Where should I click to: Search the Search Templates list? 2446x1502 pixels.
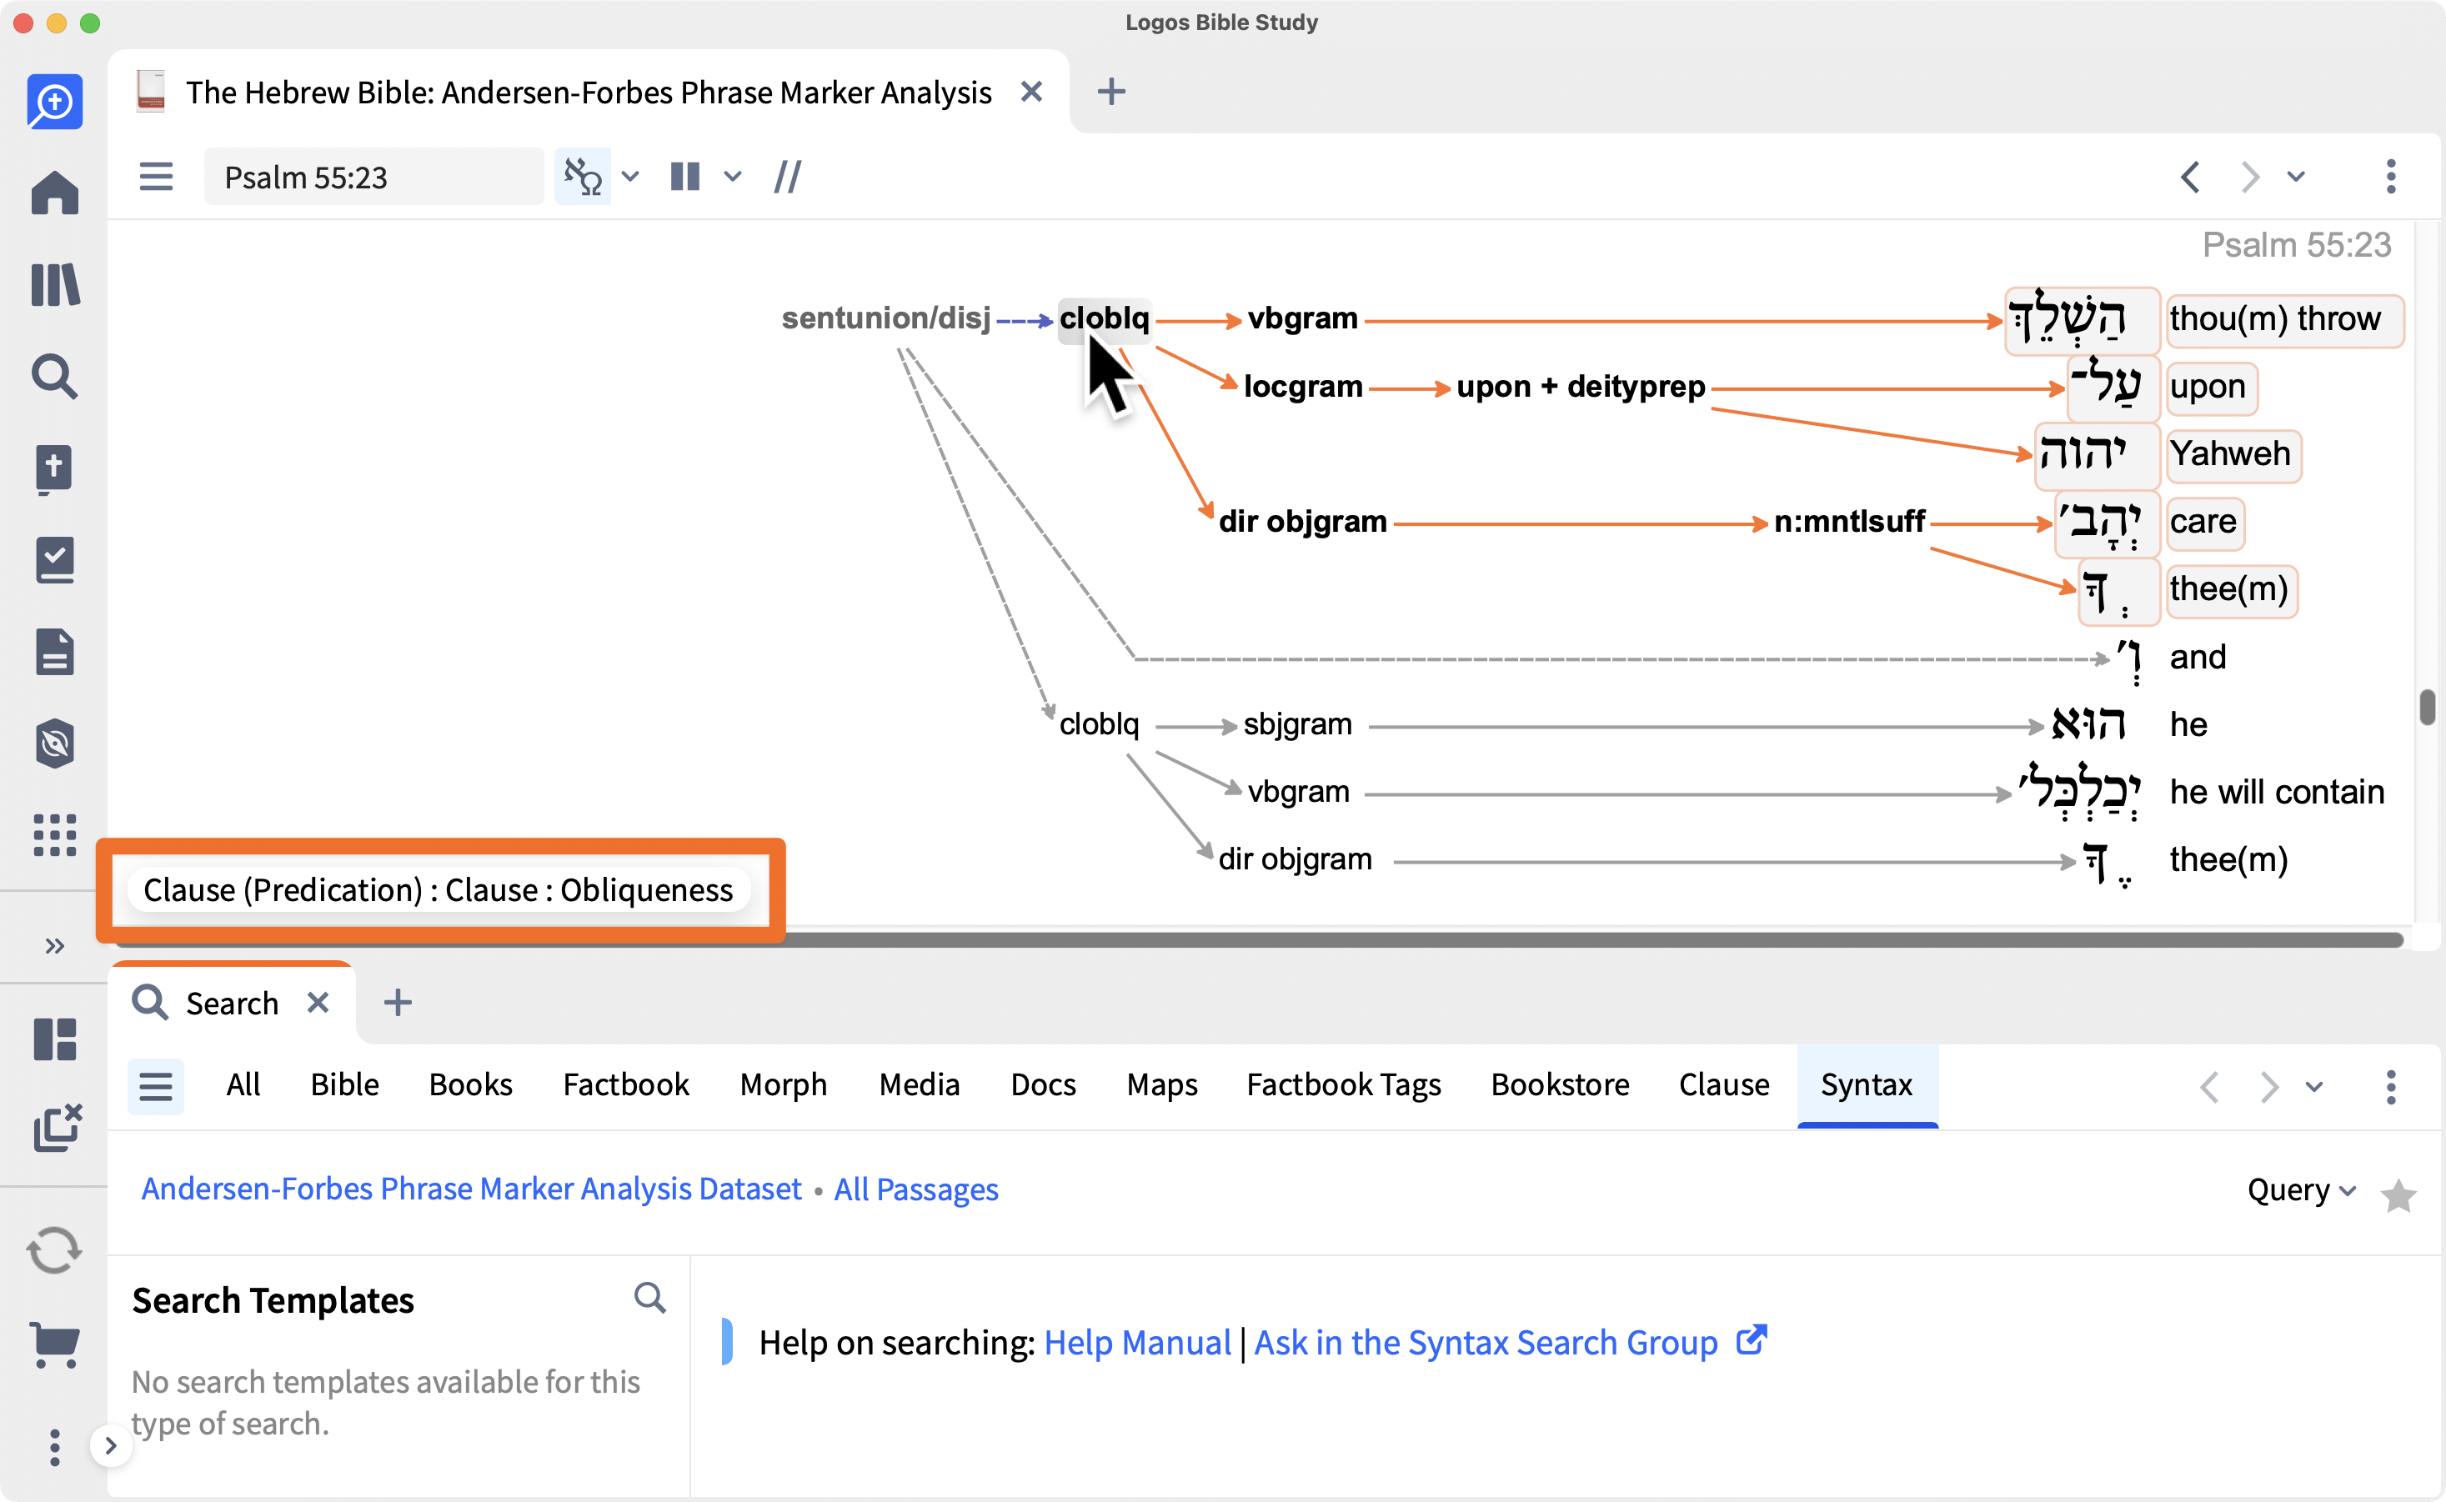649,1297
